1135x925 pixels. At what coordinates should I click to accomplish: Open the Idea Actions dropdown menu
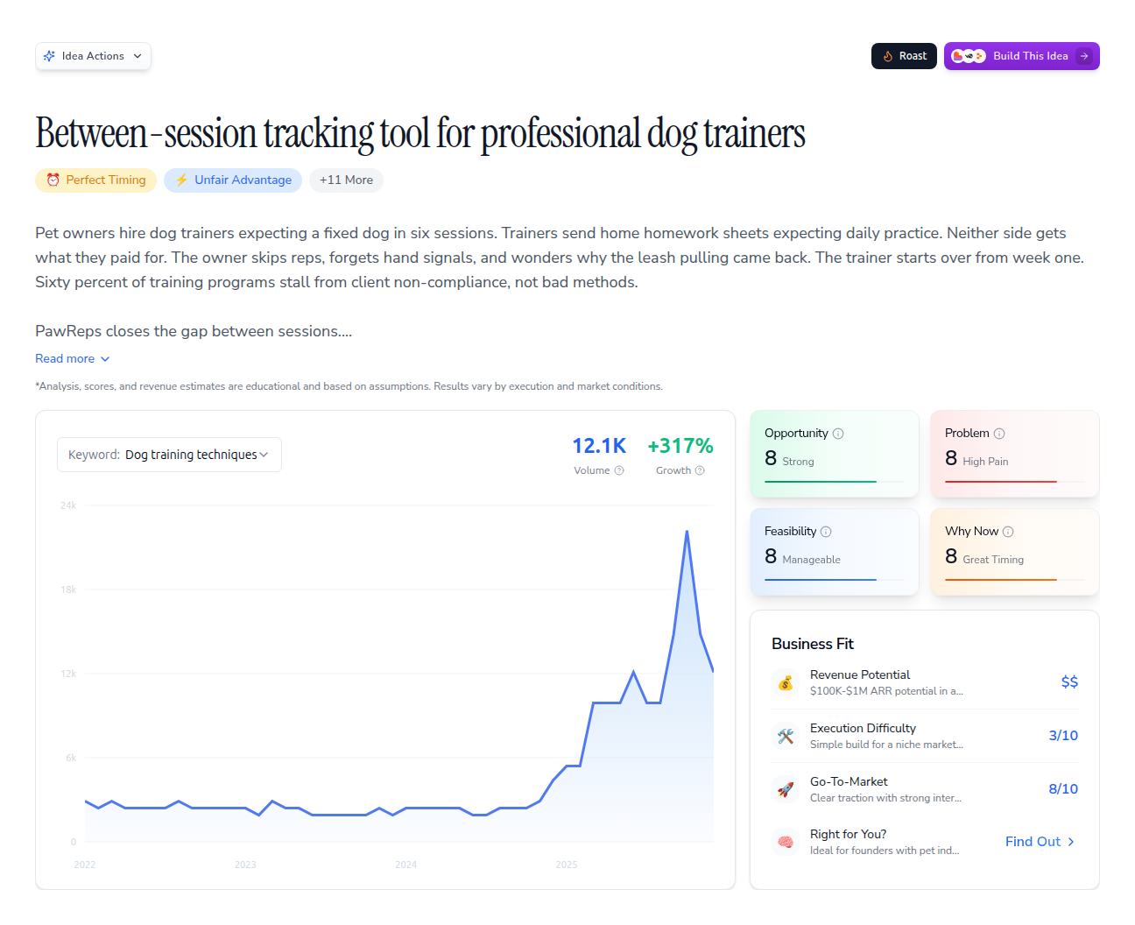pos(93,56)
